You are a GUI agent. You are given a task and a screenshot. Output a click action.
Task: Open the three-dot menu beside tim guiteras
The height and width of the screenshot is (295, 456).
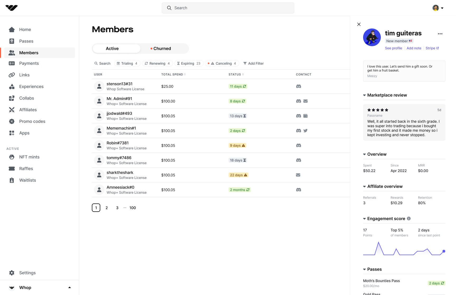[440, 34]
